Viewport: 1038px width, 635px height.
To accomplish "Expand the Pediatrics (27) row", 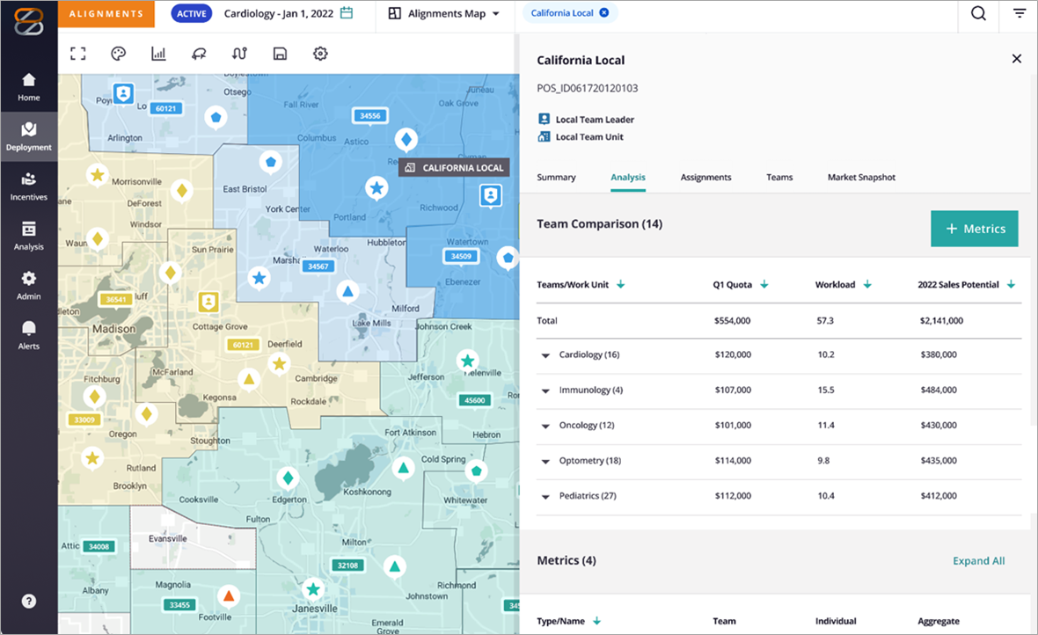I will click(x=546, y=497).
